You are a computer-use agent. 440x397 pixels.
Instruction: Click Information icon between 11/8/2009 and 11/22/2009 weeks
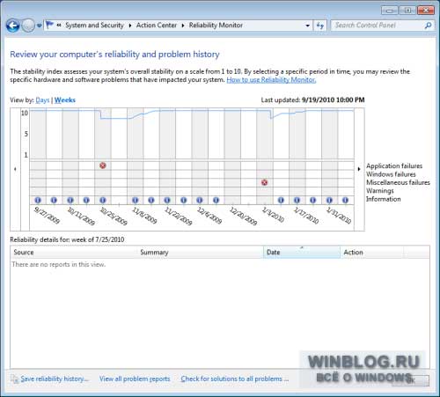[x=151, y=200]
